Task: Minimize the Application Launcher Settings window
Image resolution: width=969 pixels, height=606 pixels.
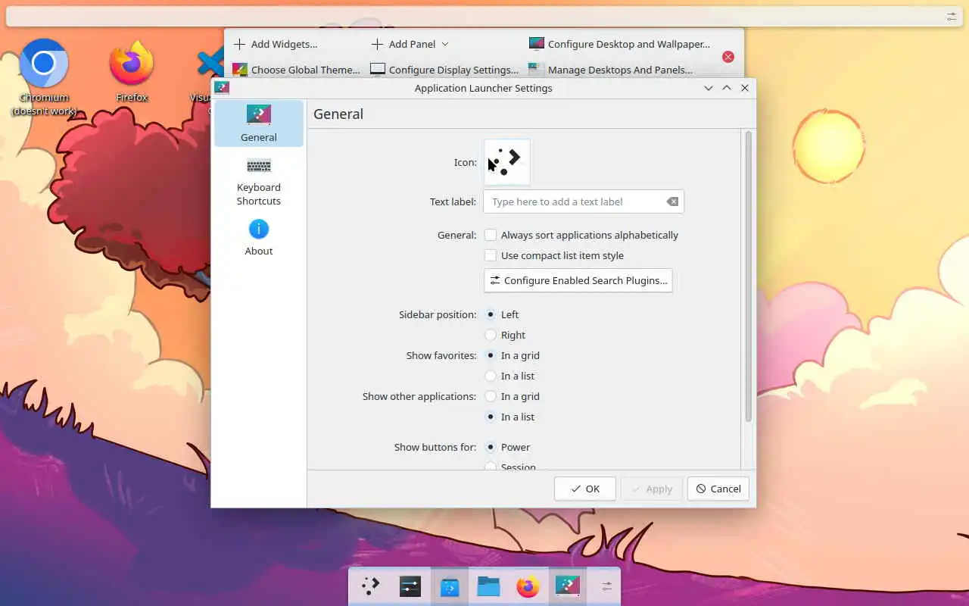Action: [709, 88]
